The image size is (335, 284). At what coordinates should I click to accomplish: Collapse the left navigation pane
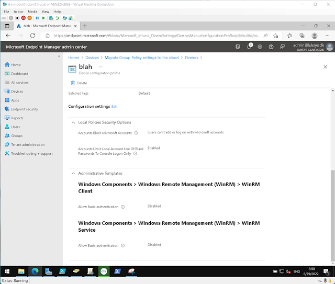[59, 56]
